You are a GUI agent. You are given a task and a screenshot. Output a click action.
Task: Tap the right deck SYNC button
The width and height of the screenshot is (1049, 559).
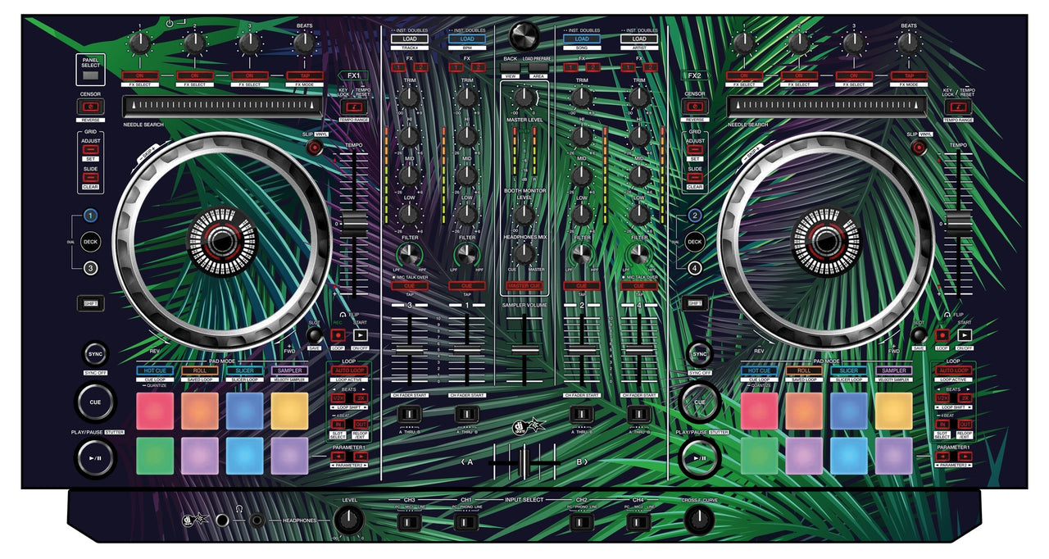[699, 353]
